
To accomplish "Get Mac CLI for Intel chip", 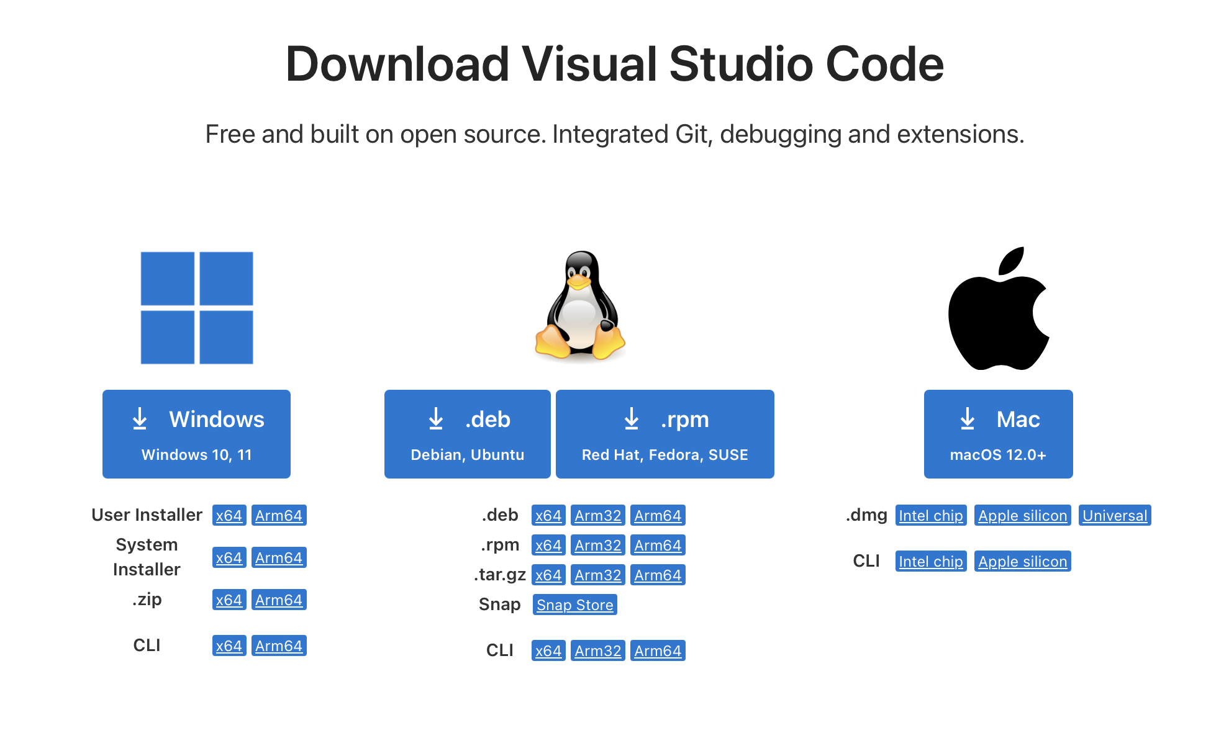I will (931, 561).
